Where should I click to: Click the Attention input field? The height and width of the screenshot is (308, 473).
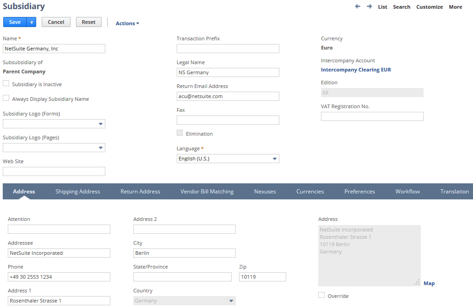[x=59, y=229]
